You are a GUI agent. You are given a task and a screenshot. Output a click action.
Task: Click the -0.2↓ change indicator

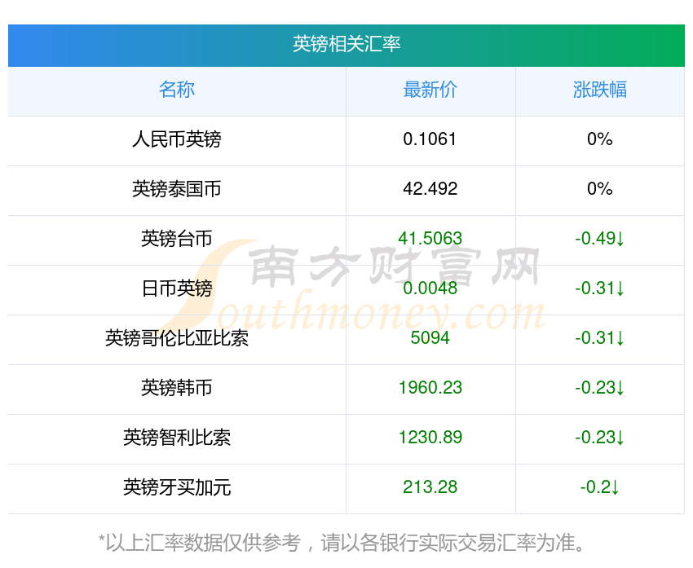point(600,487)
